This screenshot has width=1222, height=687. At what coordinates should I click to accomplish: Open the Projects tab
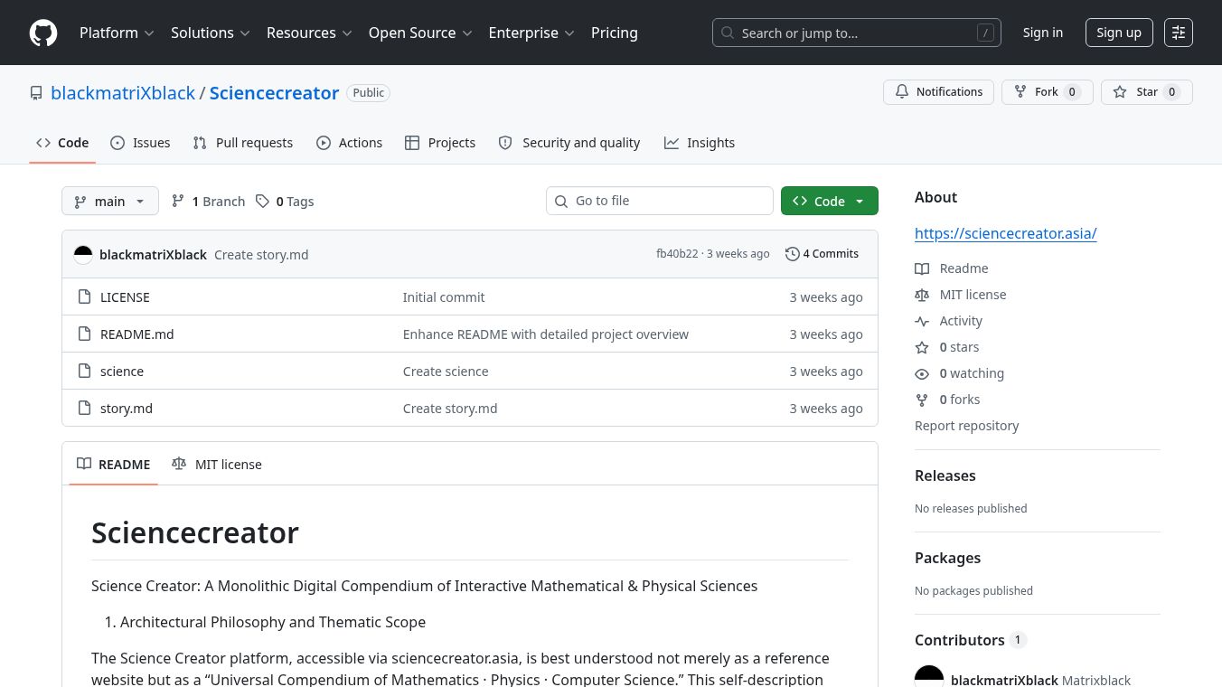tap(440, 143)
